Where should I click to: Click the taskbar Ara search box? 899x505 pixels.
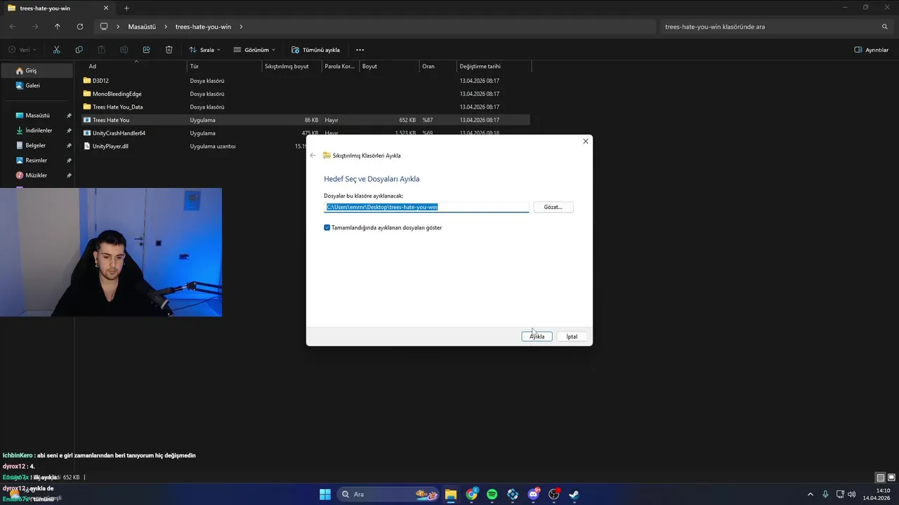click(388, 494)
